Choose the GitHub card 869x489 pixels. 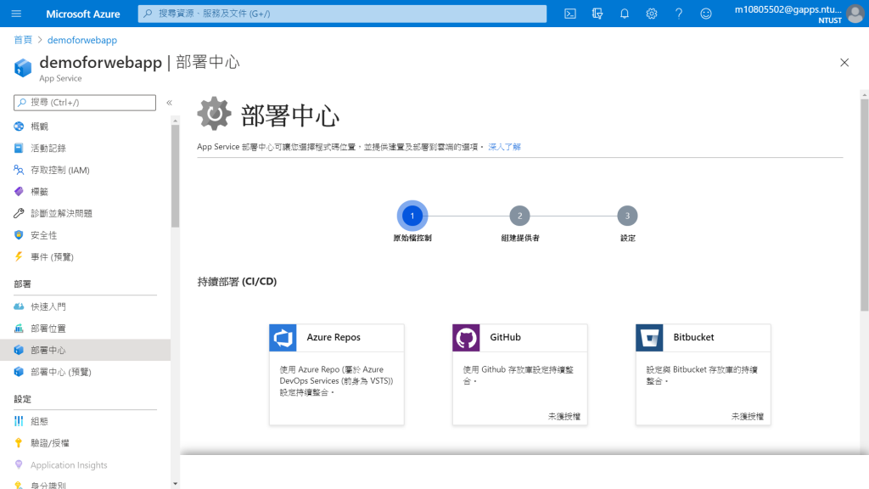tap(520, 374)
